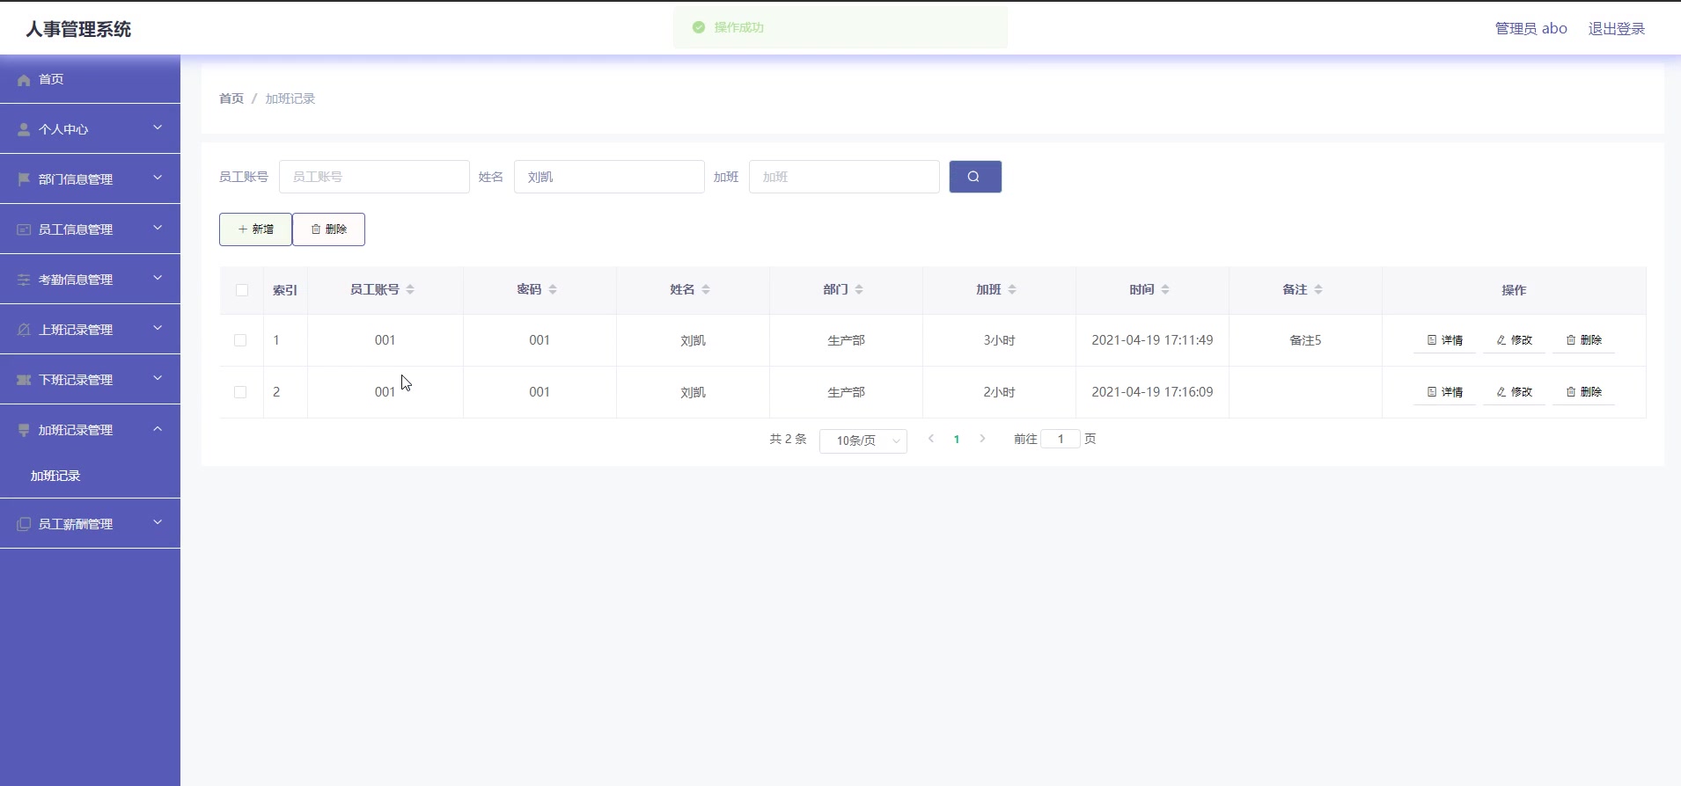Click the magnifier search button
Viewport: 1681px width, 786px height.
click(975, 177)
